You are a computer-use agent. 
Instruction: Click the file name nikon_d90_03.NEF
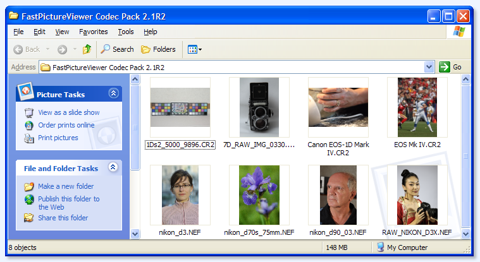click(x=338, y=232)
